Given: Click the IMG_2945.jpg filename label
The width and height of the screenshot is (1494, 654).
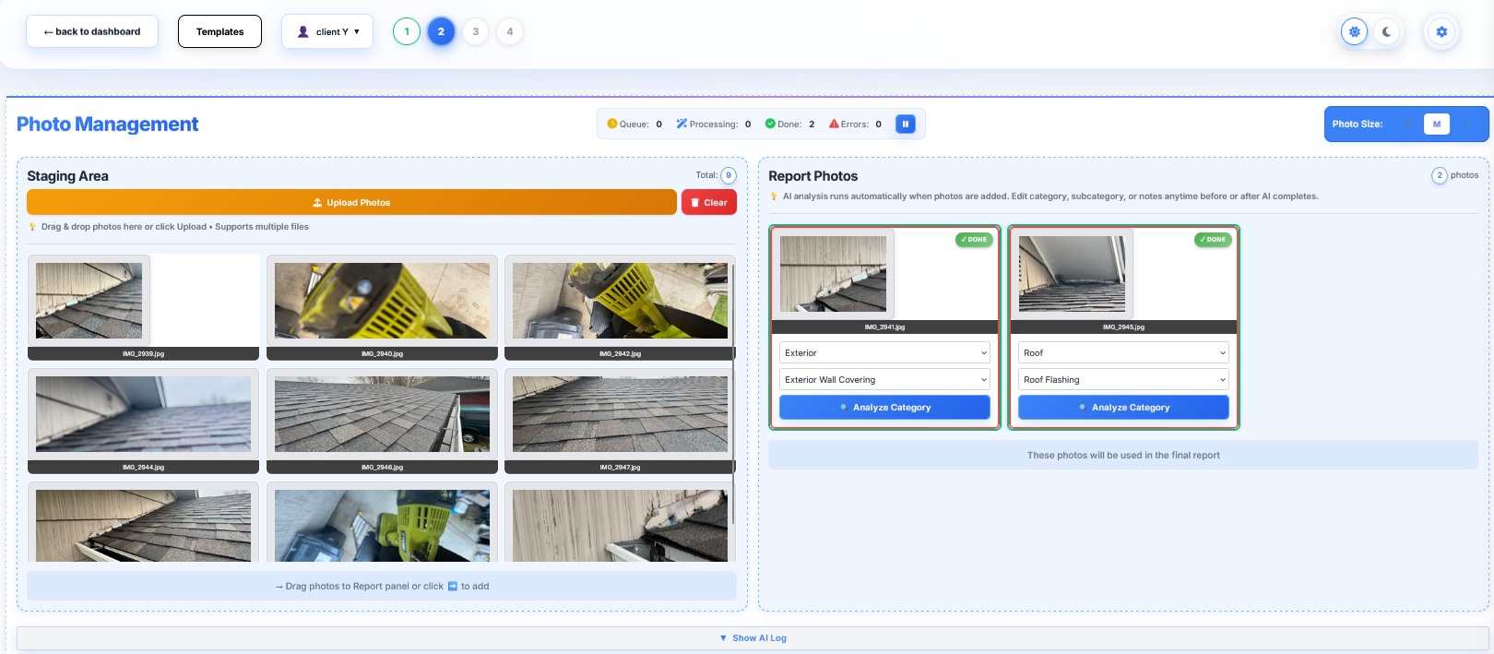Looking at the screenshot, I should click(x=1123, y=327).
